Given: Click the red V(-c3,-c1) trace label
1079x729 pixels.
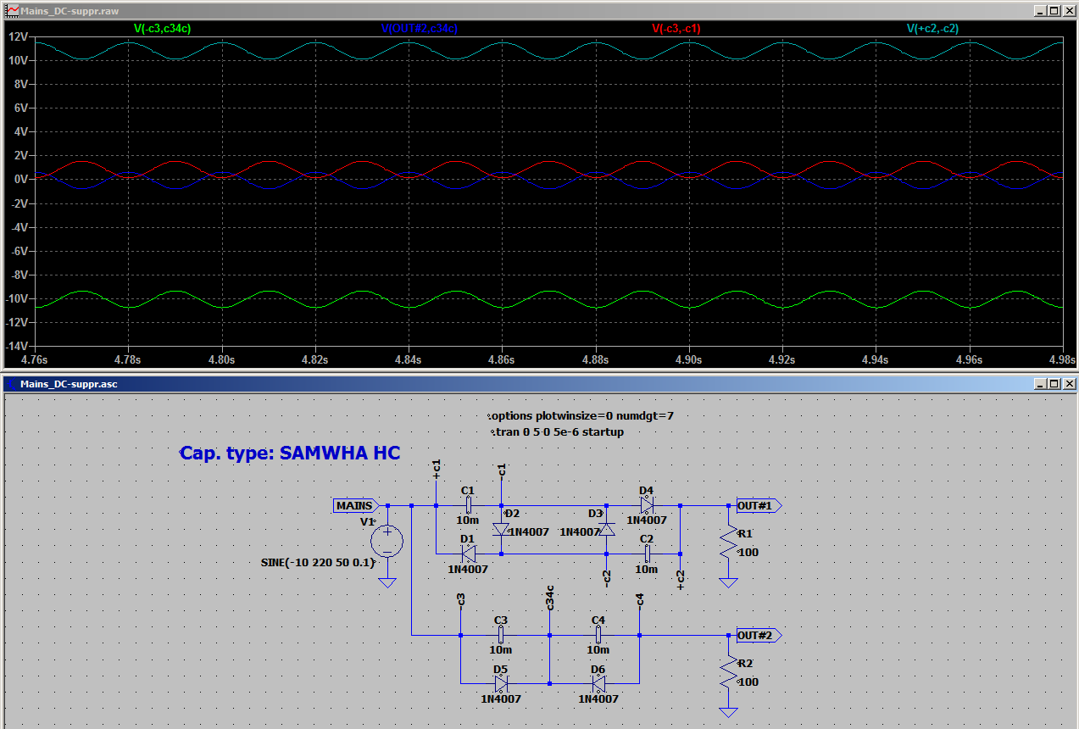Looking at the screenshot, I should point(676,28).
